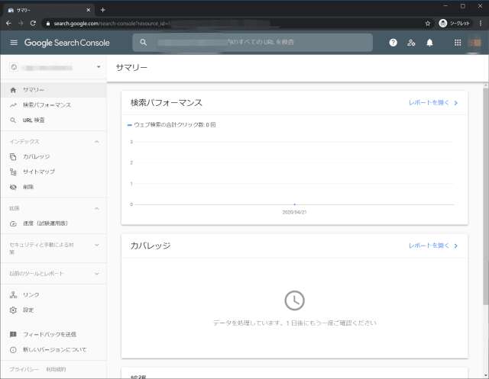Open 速度（試験運用版）report
The image size is (489, 379).
click(x=53, y=223)
